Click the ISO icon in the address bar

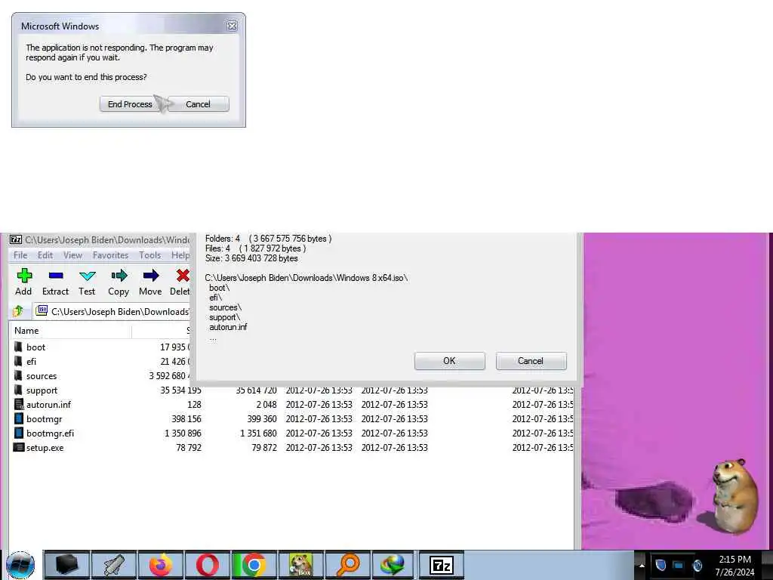click(x=42, y=310)
